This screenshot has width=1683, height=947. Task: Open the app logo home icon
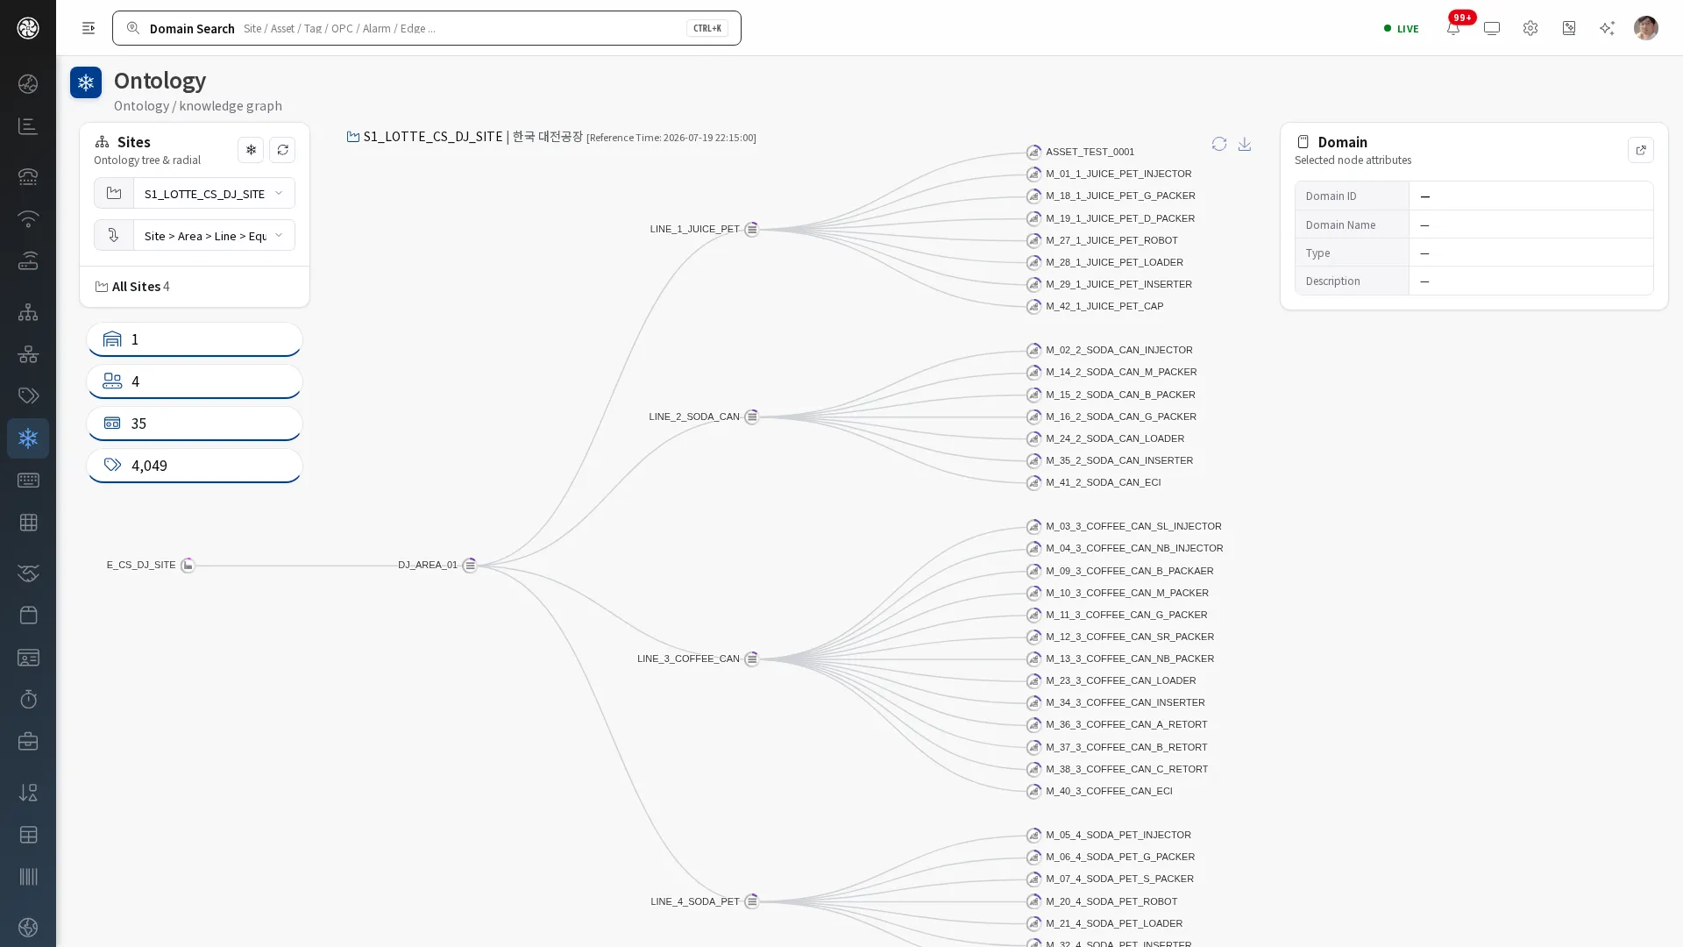(28, 28)
